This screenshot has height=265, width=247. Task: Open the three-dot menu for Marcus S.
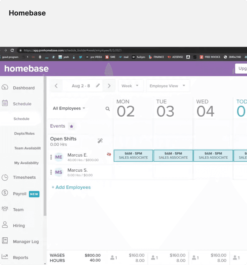coord(51,172)
